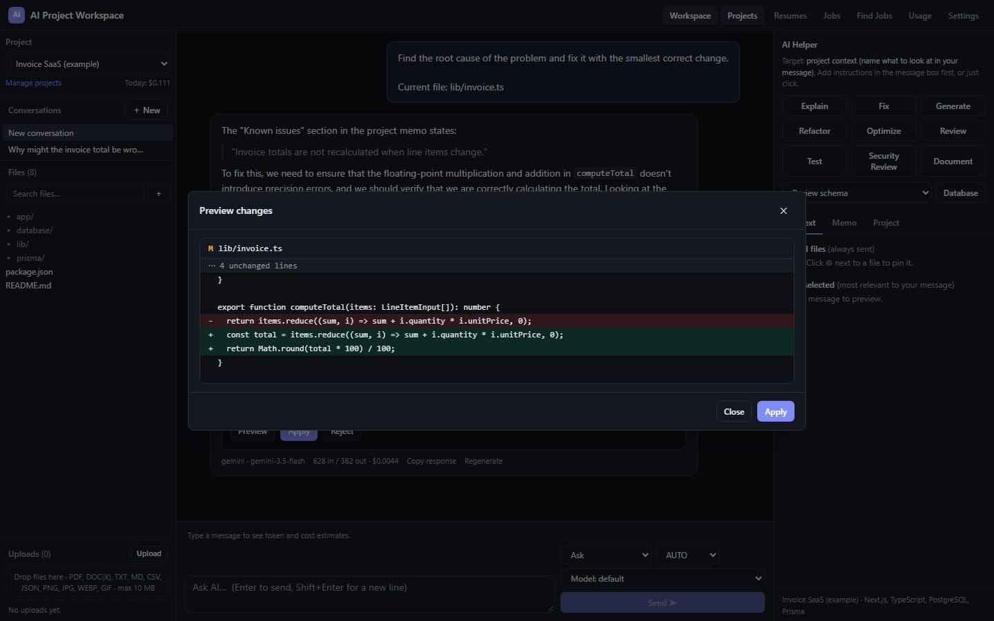
Task: Expand the app/ folder
Action: point(25,217)
